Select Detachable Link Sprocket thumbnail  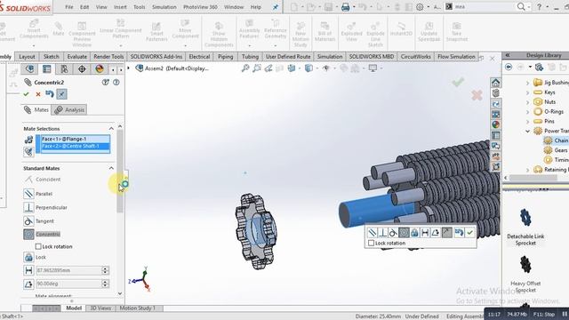(525, 217)
